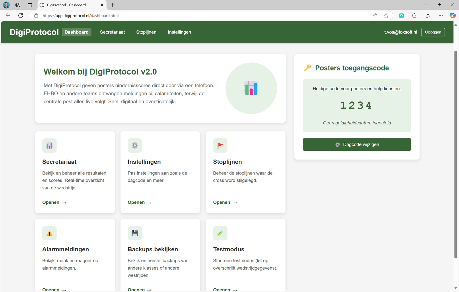Click the key icon beside Posters toegangscode

click(x=308, y=68)
